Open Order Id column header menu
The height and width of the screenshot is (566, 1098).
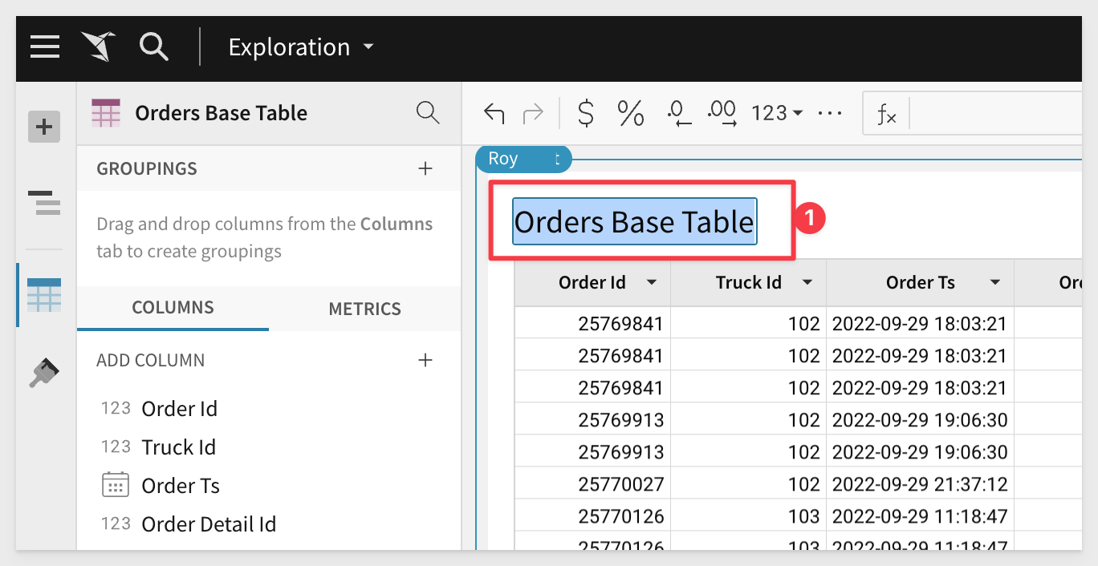(652, 282)
